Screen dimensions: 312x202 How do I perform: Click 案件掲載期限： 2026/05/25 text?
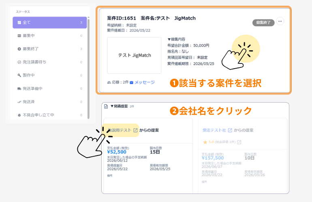pyautogui.click(x=190, y=64)
